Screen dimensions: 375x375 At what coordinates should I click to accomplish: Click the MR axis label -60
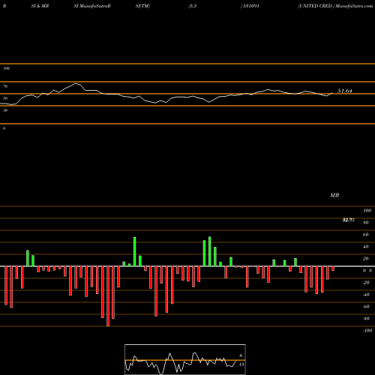pos(366,307)
